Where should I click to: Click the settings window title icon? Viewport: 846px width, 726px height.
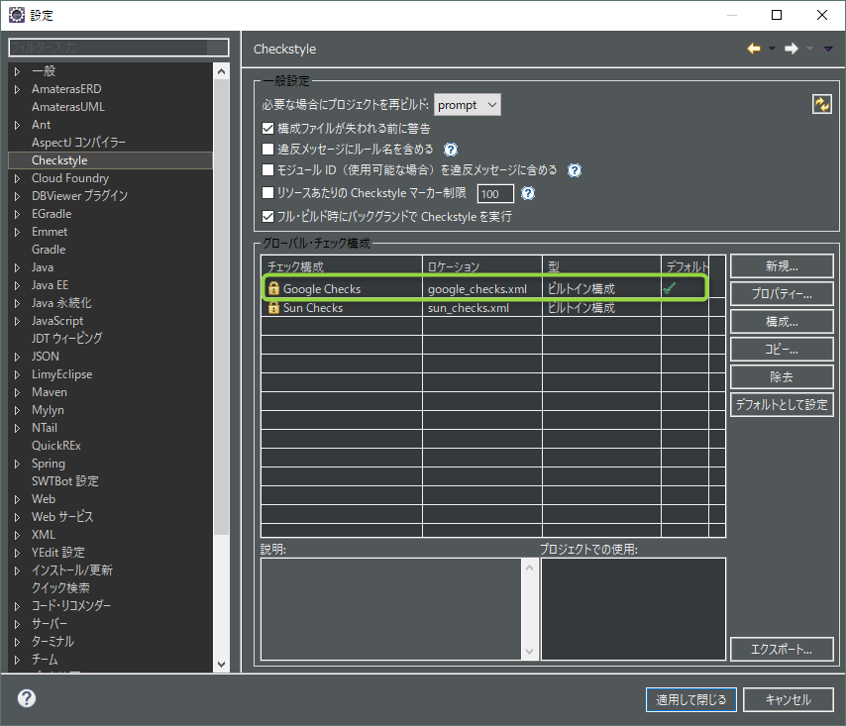[x=17, y=15]
